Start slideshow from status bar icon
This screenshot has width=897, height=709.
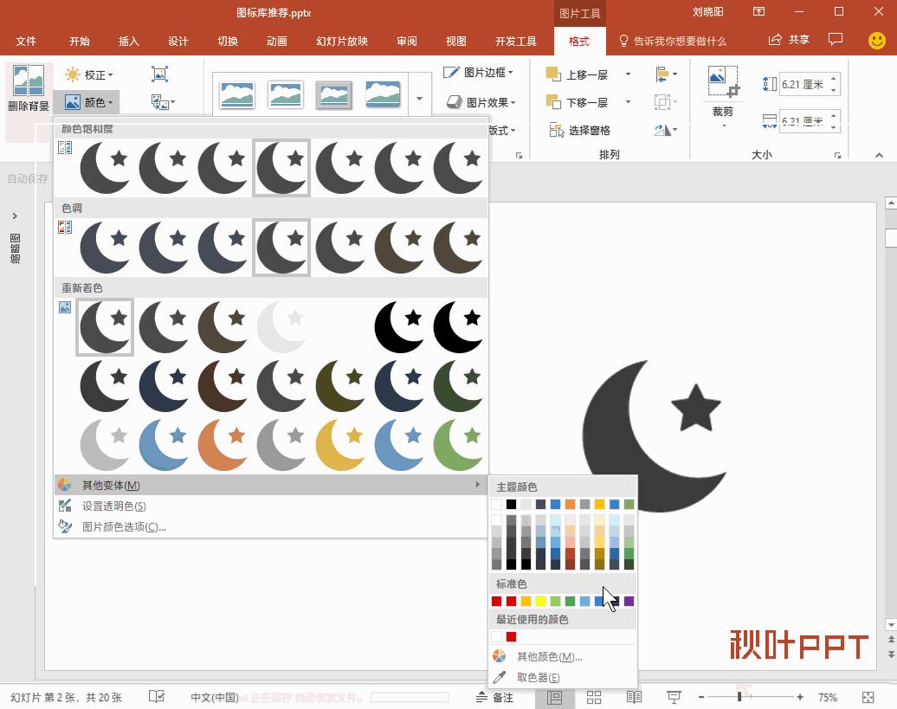point(674,697)
